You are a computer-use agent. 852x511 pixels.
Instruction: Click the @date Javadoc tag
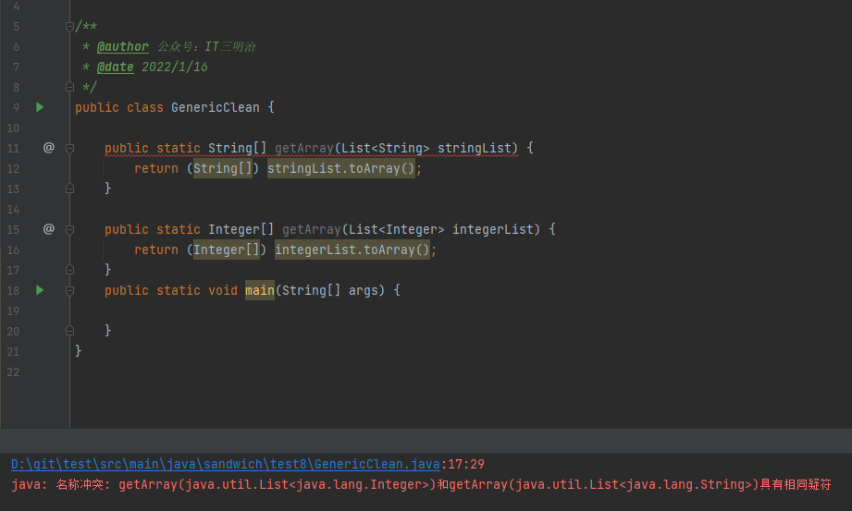[116, 67]
